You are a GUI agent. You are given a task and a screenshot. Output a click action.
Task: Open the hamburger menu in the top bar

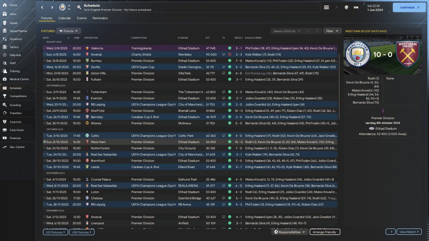(x=326, y=7)
